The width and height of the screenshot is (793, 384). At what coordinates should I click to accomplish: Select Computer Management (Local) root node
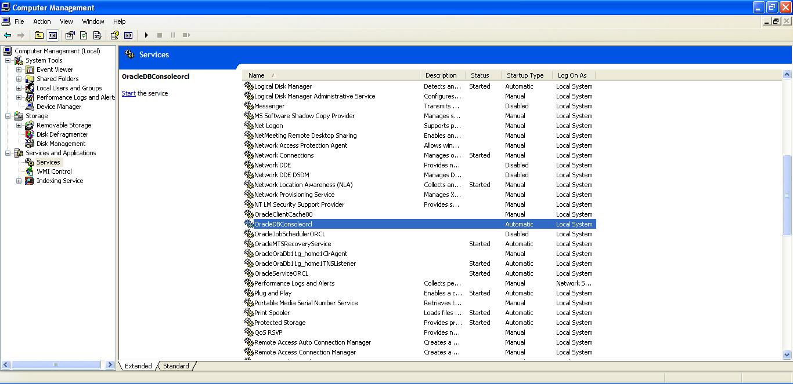[x=57, y=51]
